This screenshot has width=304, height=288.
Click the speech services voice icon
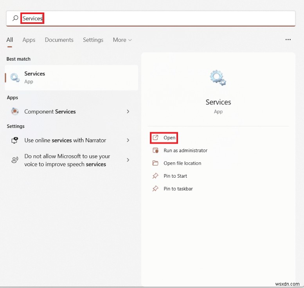click(15, 160)
